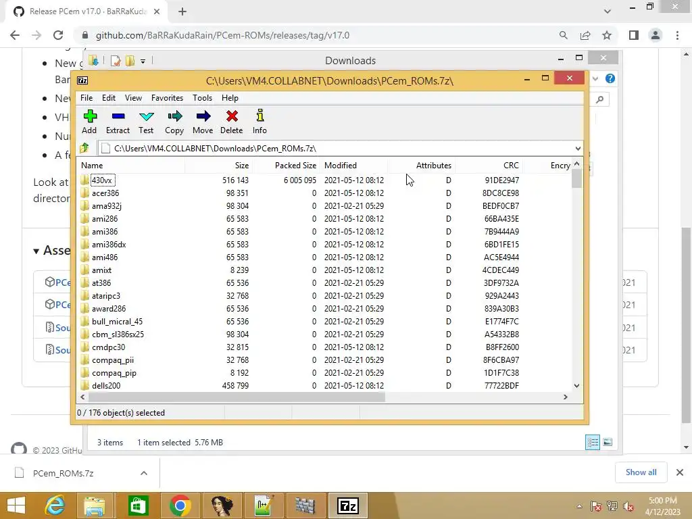Image resolution: width=692 pixels, height=519 pixels.
Task: Switch Downloads window to large icons view
Action: (608, 442)
